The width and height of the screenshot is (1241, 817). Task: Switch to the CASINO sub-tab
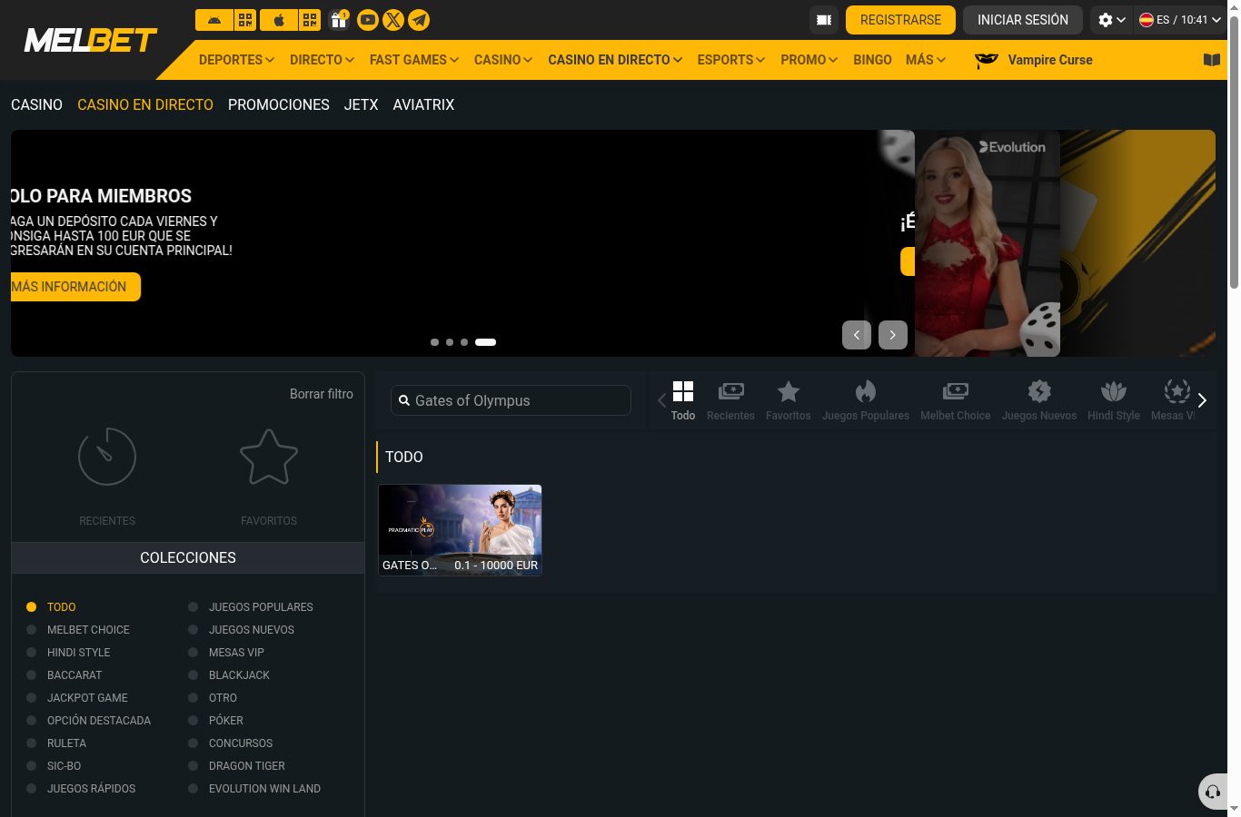36,105
